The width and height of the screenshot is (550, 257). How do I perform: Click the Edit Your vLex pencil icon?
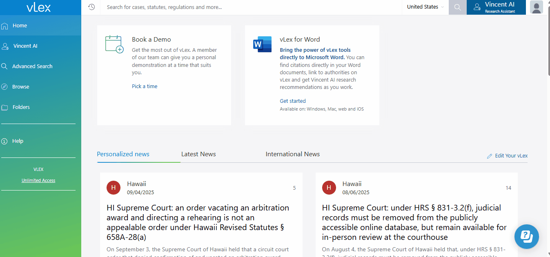point(489,156)
